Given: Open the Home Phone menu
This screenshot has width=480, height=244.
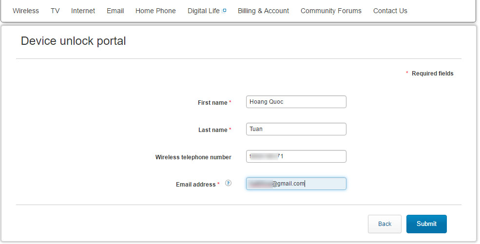Looking at the screenshot, I should pyautogui.click(x=155, y=11).
